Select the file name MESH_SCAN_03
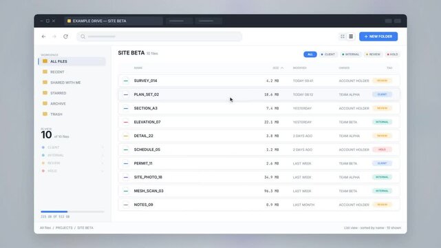The image size is (441, 248). [x=149, y=191]
